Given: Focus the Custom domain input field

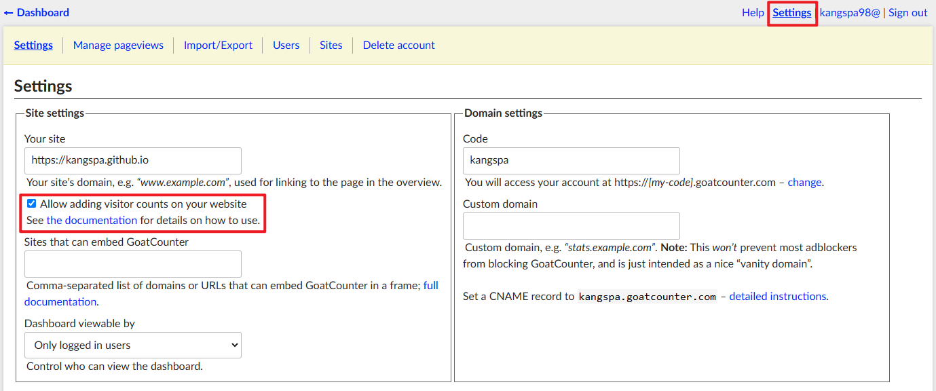Looking at the screenshot, I should pos(572,226).
